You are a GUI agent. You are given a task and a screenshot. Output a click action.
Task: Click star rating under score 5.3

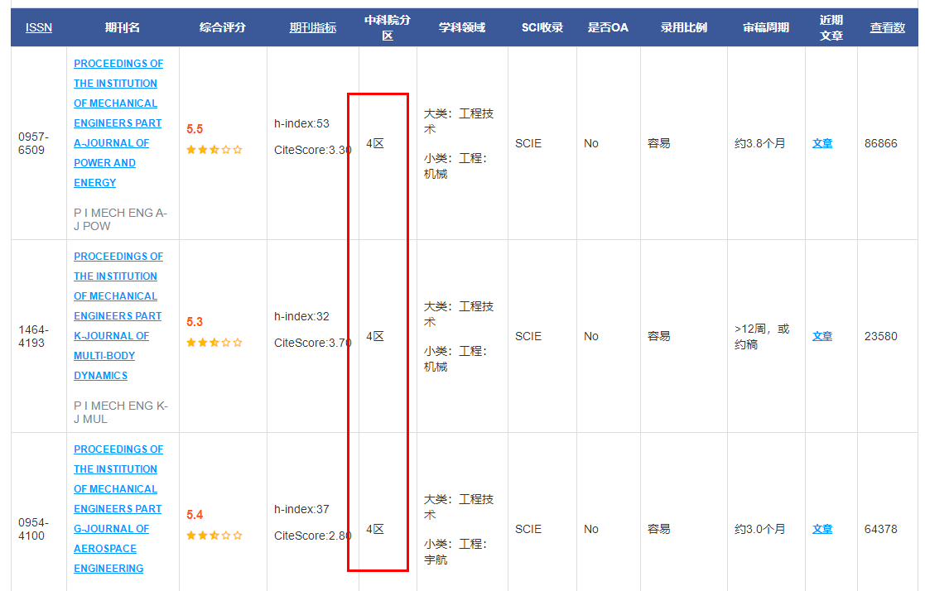214,343
